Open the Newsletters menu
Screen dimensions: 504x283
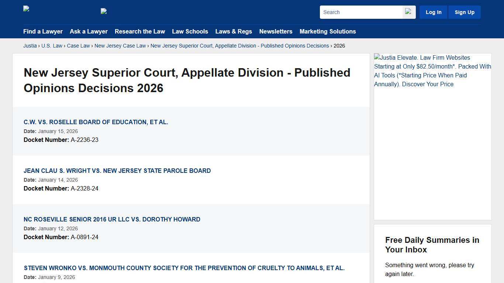(x=276, y=32)
